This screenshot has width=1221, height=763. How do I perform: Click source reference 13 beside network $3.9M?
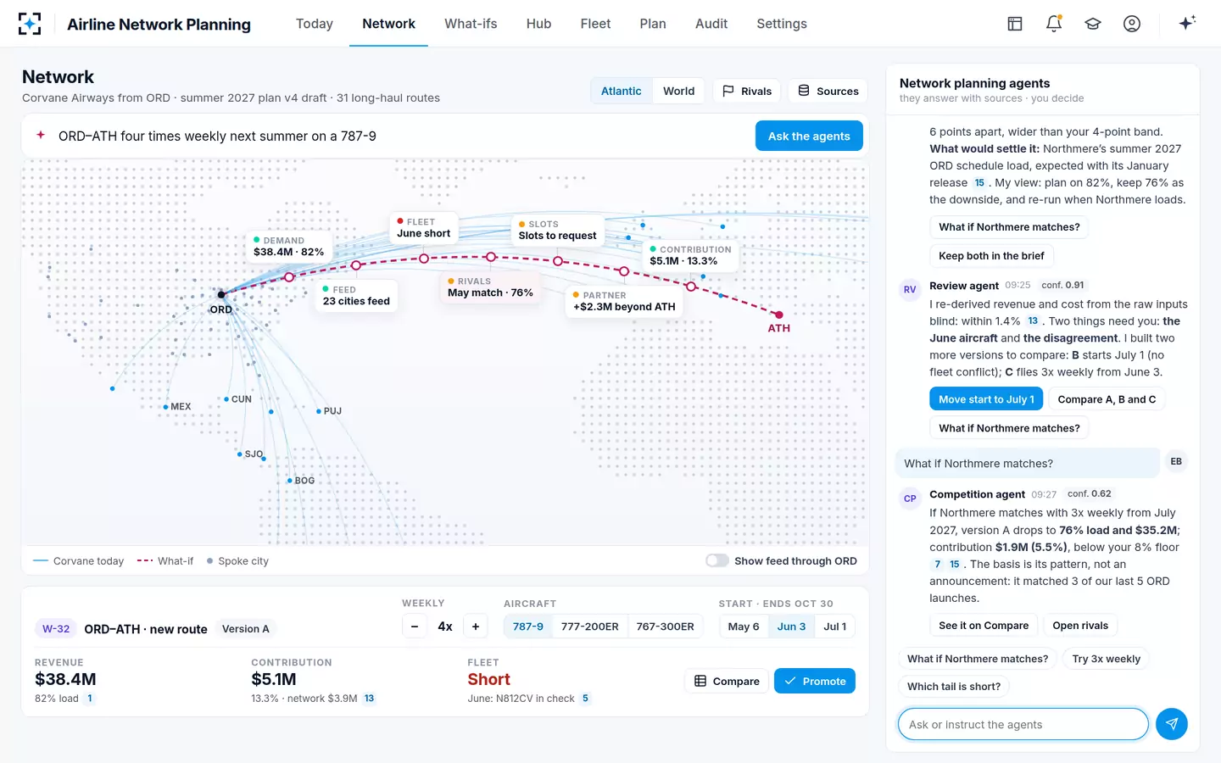(x=370, y=699)
